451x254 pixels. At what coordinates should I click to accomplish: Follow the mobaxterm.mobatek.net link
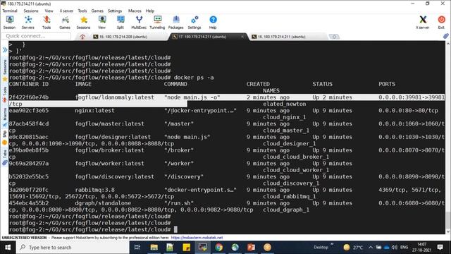tap(197, 238)
